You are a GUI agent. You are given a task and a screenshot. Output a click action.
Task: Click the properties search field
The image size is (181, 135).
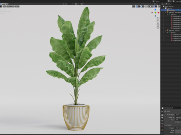(x=176, y=108)
